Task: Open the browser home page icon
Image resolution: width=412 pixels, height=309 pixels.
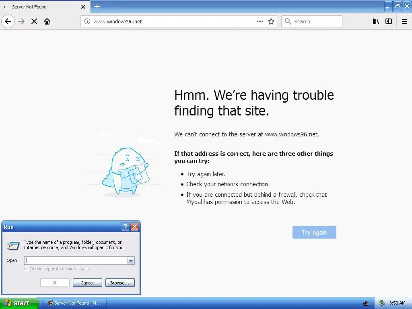Action: [47, 22]
